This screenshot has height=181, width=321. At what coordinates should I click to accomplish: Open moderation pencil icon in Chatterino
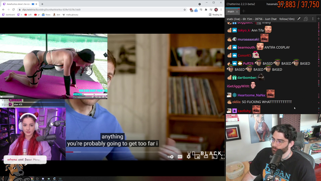[299, 19]
